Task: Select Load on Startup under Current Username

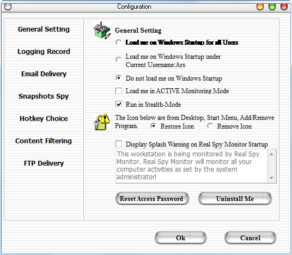Action: pyautogui.click(x=118, y=60)
